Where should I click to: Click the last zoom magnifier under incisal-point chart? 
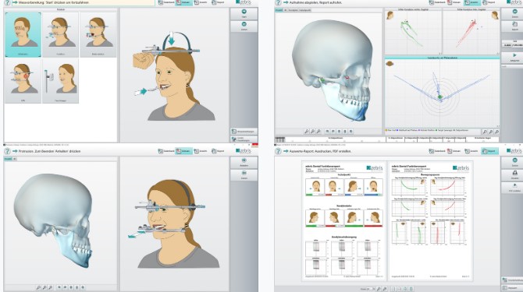click(496, 132)
